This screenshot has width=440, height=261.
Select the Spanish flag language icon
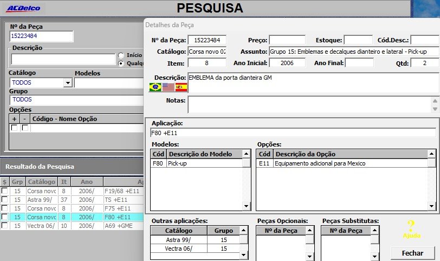click(182, 87)
